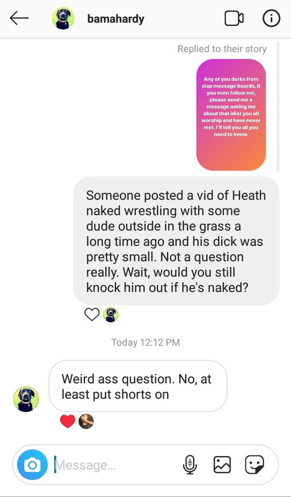Like the long message with heart outline
291x497 pixels.
coord(92,314)
